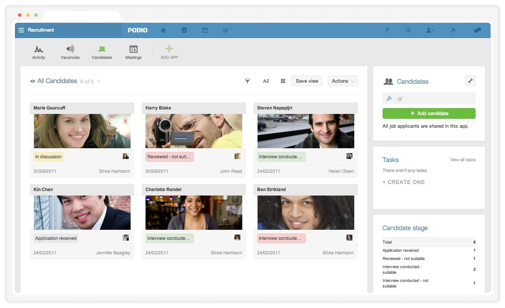Open the wrench settings icon for Candidates
Screen dimensions: 505x308
point(470,81)
